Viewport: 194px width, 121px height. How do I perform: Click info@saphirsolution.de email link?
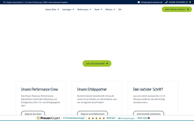point(151,2)
